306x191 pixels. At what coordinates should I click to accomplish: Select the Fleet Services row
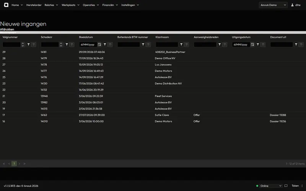point(153,96)
